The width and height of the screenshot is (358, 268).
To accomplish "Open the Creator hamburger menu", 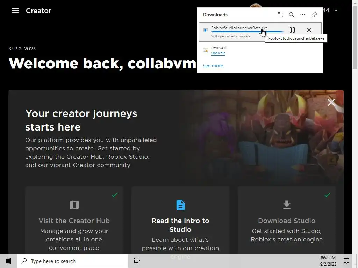I will pyautogui.click(x=15, y=10).
